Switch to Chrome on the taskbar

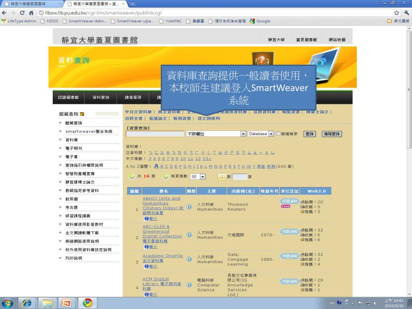(87, 303)
